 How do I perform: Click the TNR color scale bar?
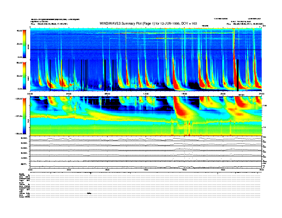[x=24, y=116]
